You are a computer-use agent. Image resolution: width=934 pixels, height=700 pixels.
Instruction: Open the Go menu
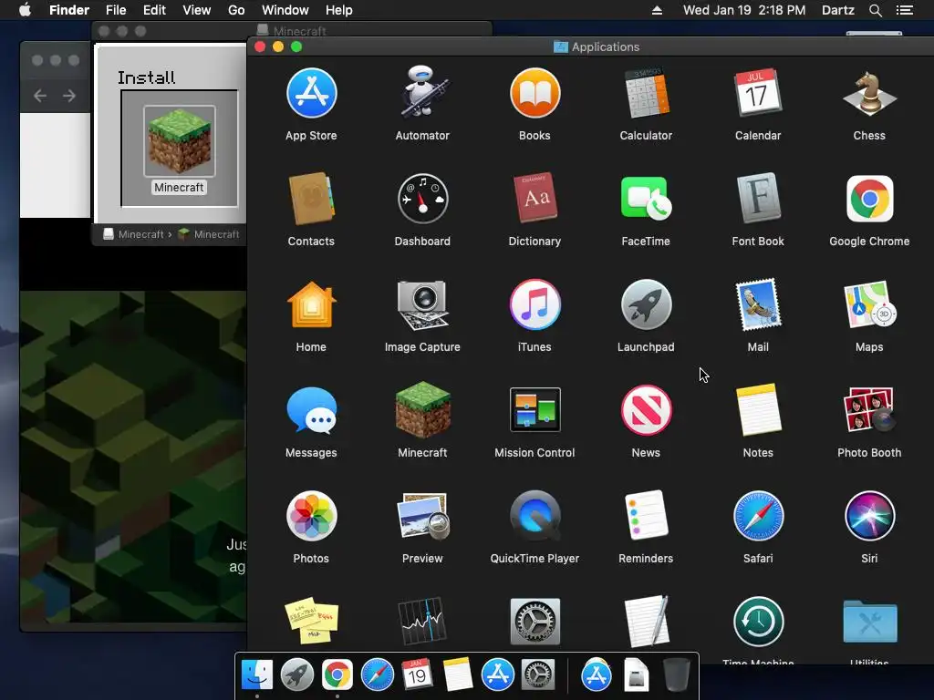236,10
